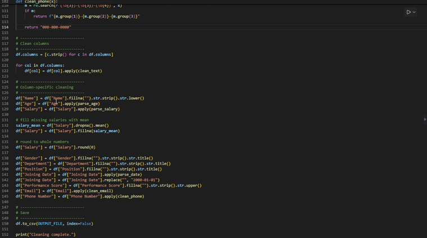Click line number 114 in the gutter

point(5,27)
